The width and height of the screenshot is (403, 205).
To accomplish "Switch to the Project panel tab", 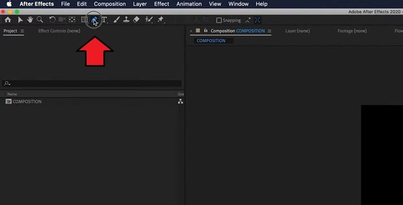I will click(x=10, y=31).
